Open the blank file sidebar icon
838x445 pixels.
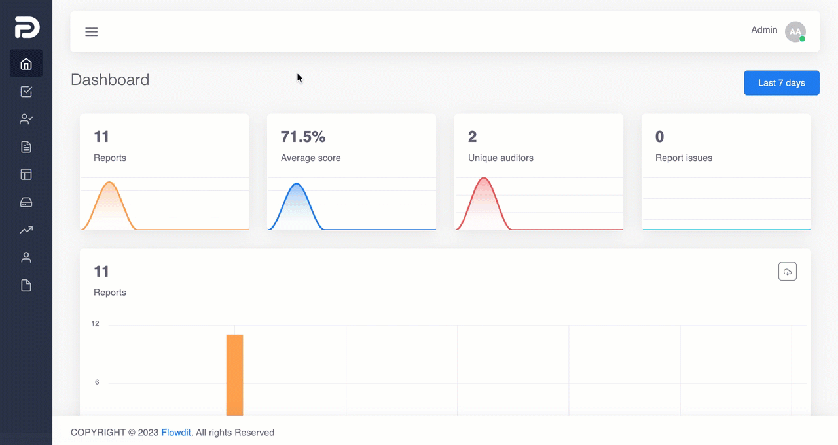click(26, 285)
